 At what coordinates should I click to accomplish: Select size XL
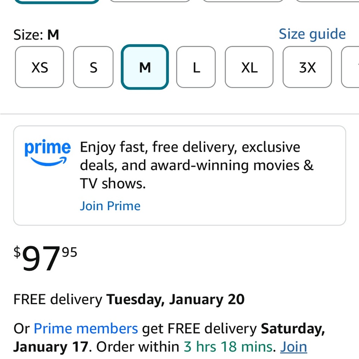(x=249, y=67)
